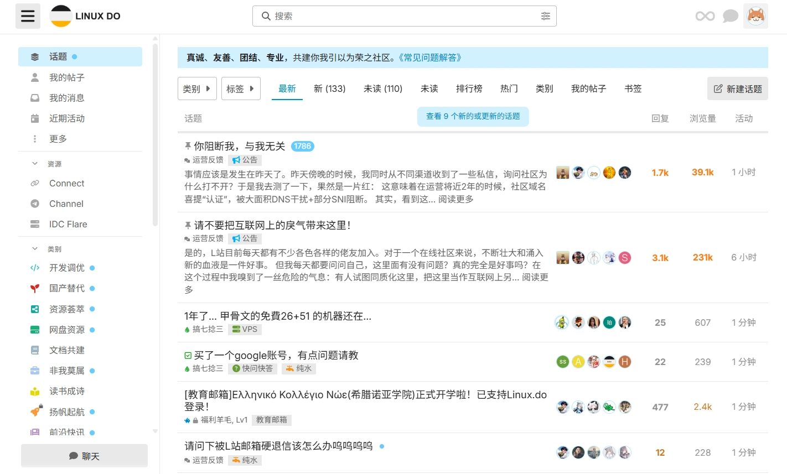Open the 《常见问题解答》 link

point(429,58)
